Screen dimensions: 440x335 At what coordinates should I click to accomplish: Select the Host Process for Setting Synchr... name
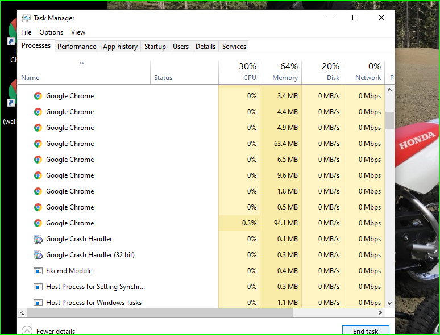click(x=96, y=287)
